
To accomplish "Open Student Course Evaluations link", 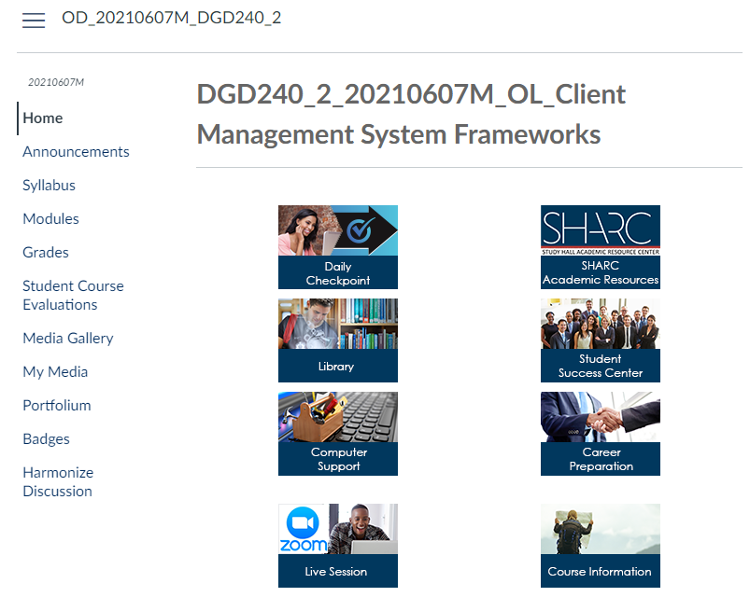I will pyautogui.click(x=73, y=295).
